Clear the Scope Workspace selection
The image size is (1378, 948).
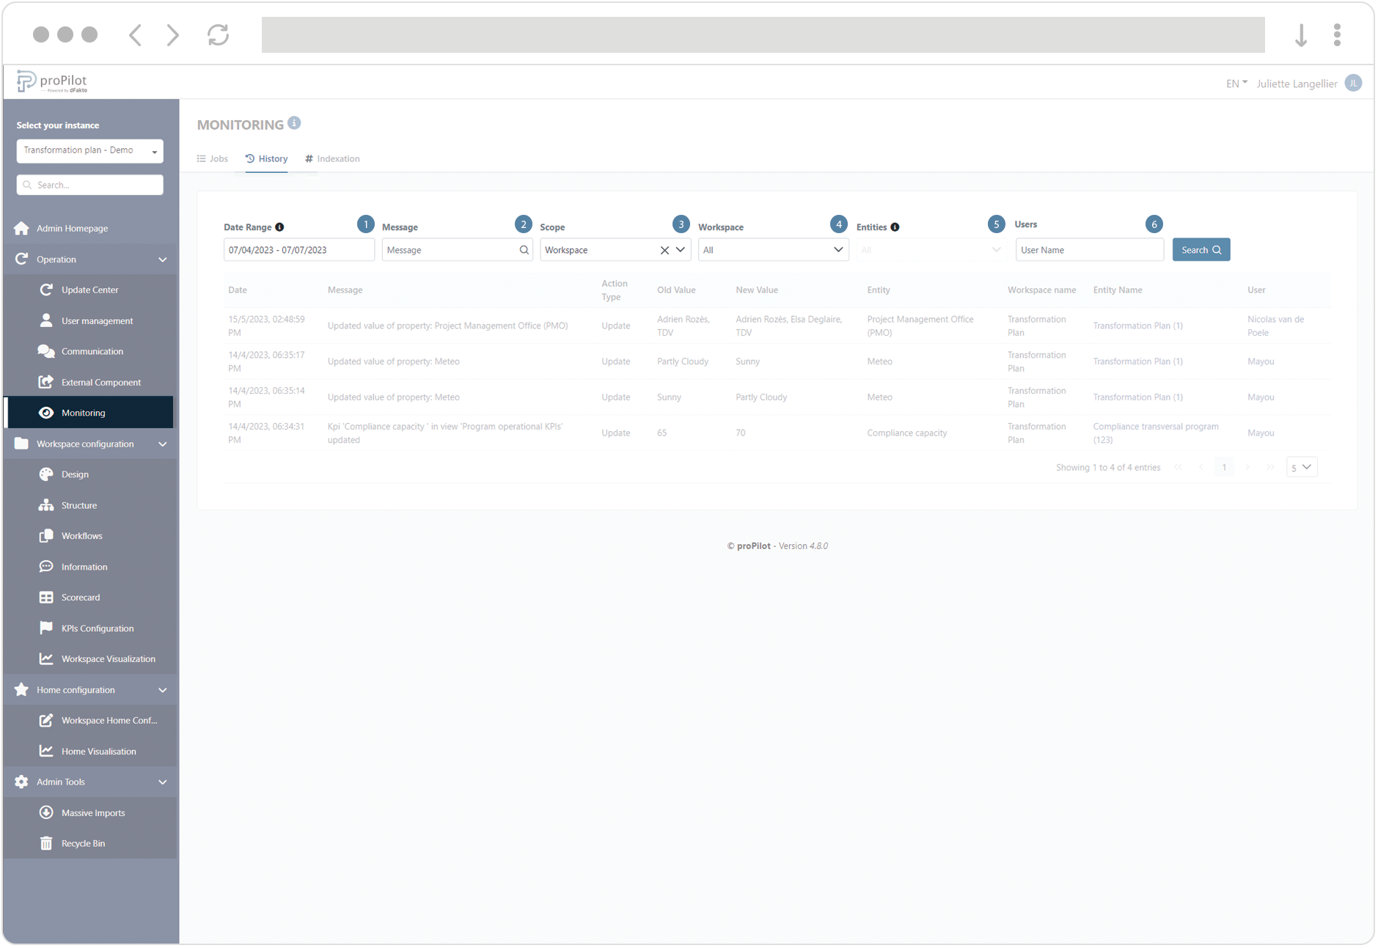pos(664,250)
